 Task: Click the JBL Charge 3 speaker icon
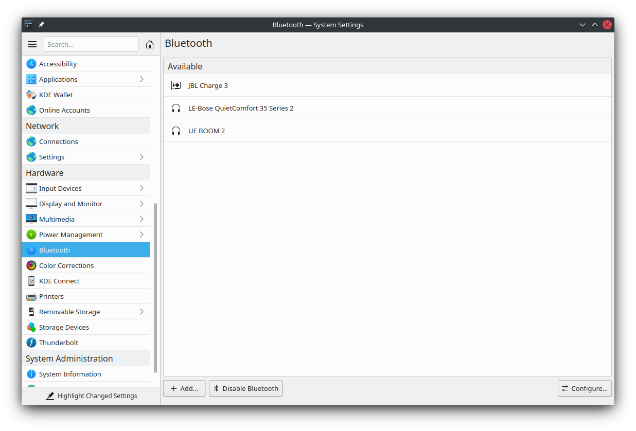point(176,85)
